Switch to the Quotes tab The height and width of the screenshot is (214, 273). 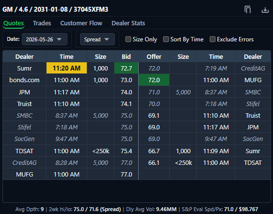tap(14, 23)
